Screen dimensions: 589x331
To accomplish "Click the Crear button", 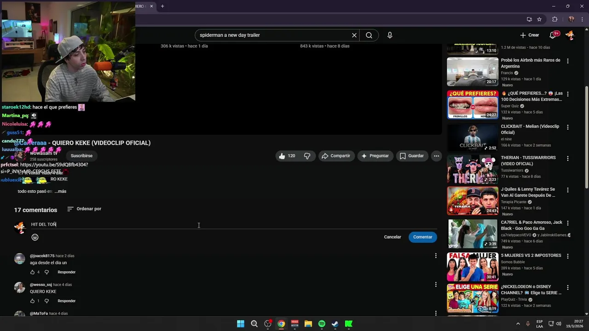I will (x=529, y=35).
